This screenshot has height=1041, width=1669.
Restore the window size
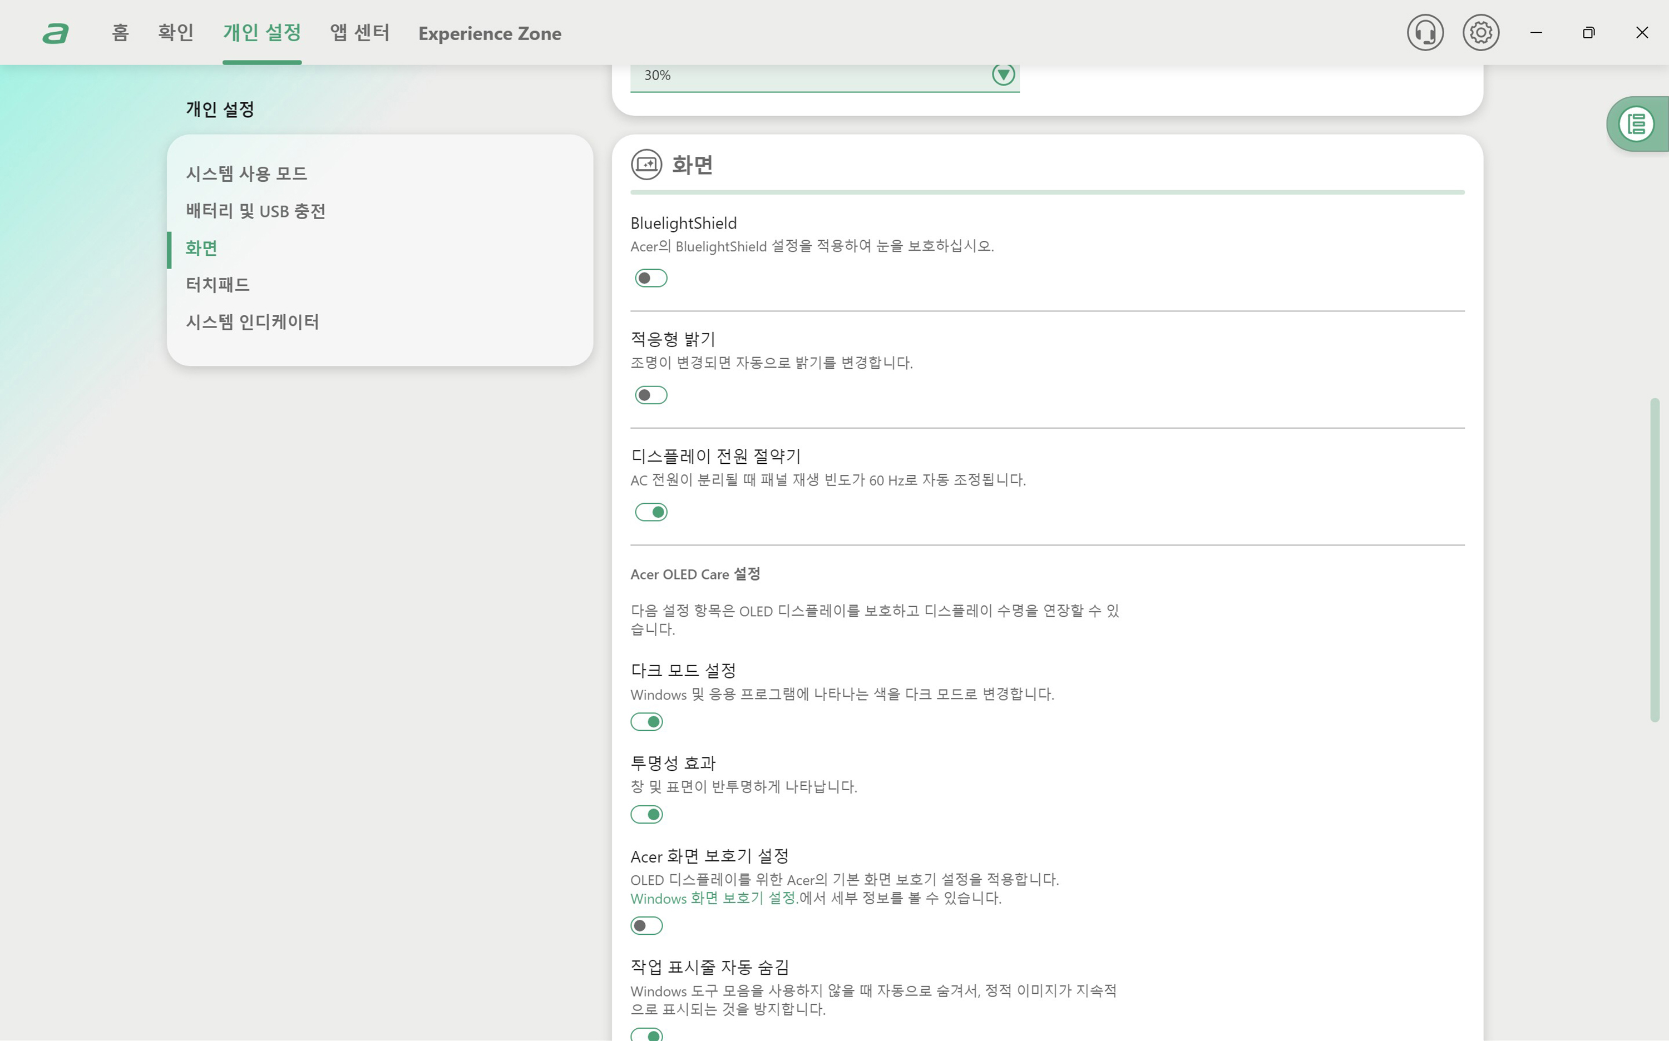pos(1588,32)
